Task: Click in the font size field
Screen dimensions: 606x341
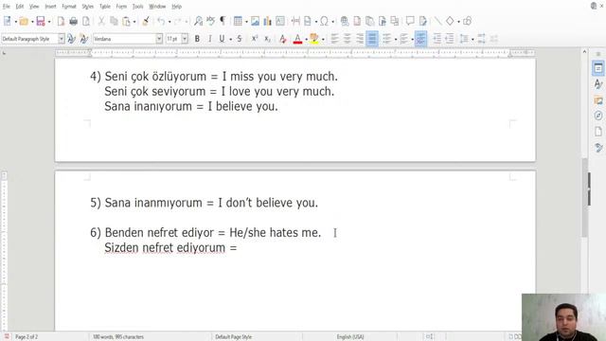Action: tap(173, 39)
